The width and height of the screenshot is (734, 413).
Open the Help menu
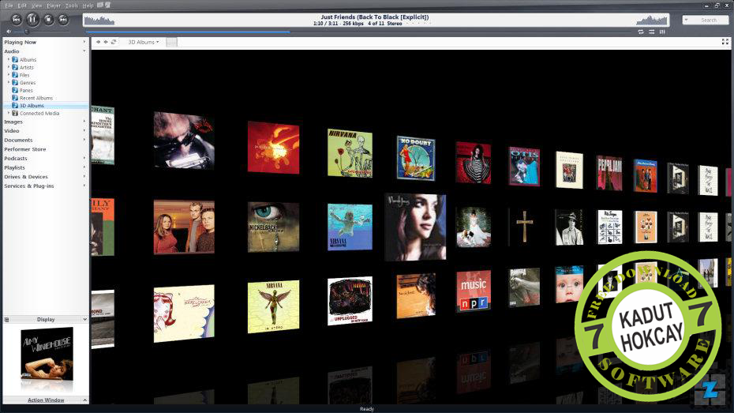coord(88,6)
